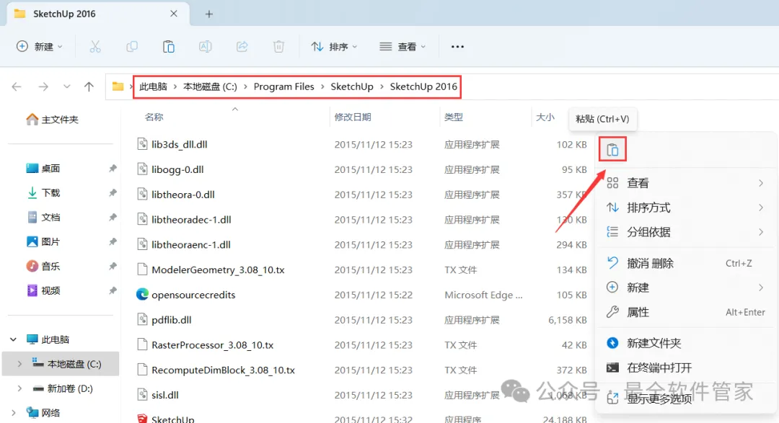Select file ModelerGeometry_3.08_10.tx
Screen dimensions: 779x423
[218, 270]
